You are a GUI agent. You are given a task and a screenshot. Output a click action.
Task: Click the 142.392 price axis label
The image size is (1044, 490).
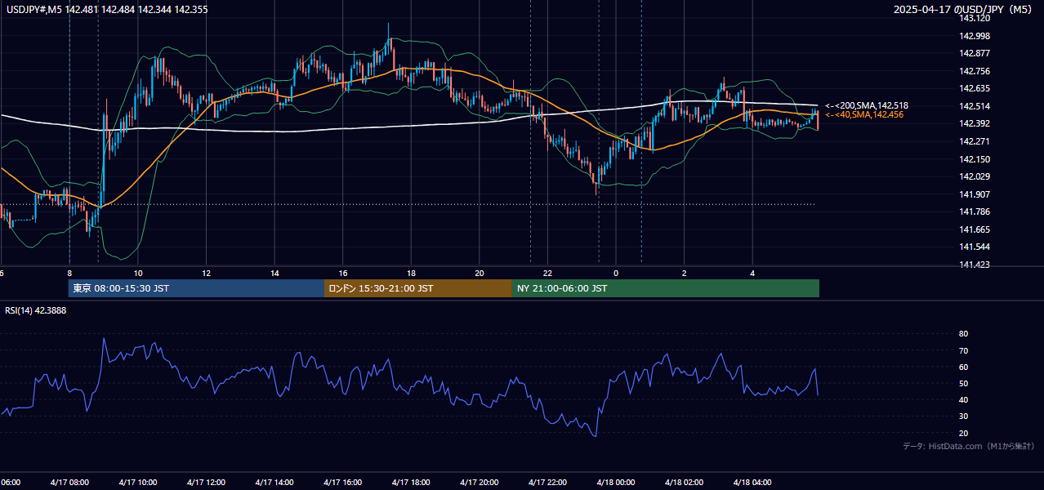click(974, 123)
